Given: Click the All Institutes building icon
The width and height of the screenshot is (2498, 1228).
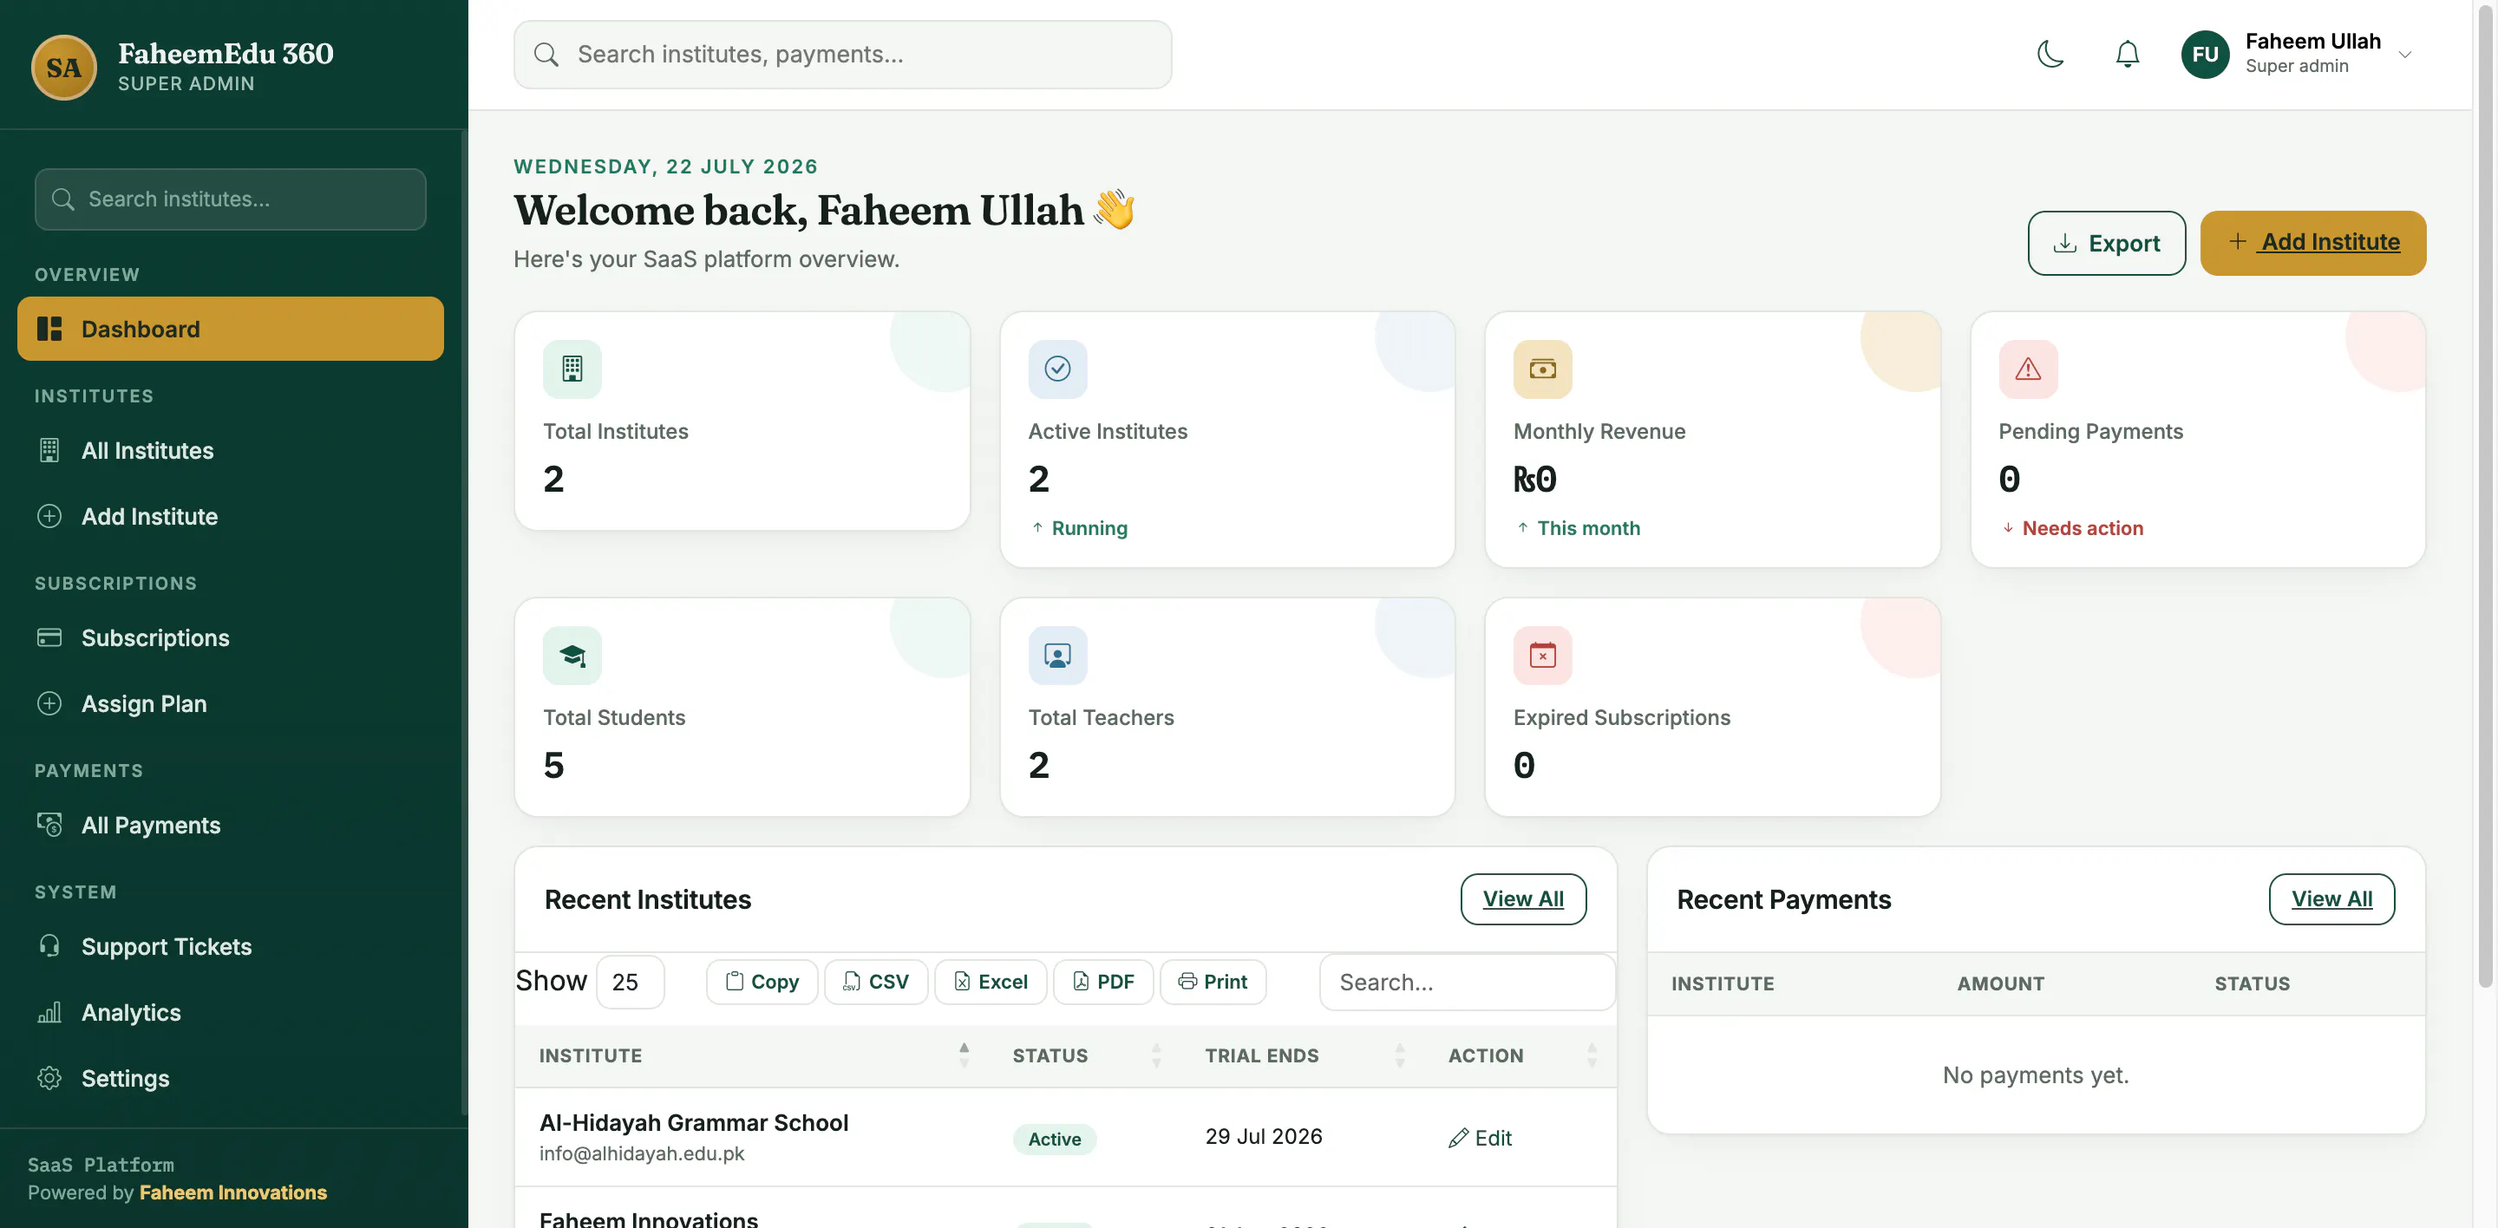Looking at the screenshot, I should tap(49, 451).
